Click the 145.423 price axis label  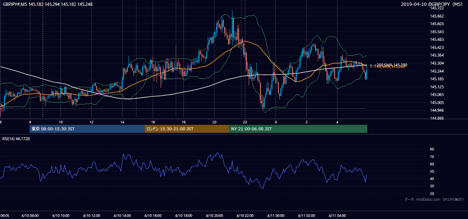click(x=437, y=47)
